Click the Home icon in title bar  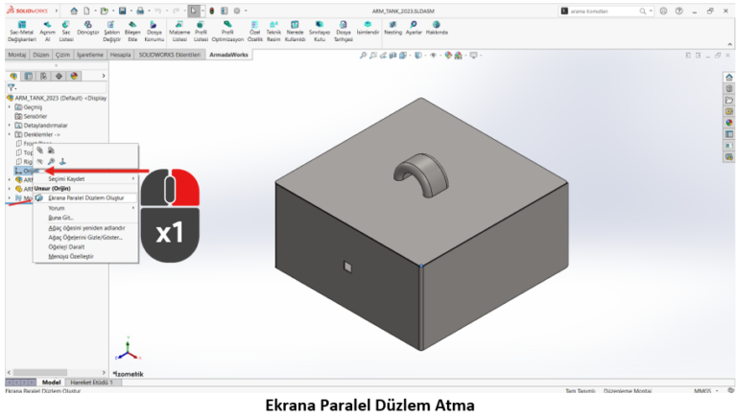[x=74, y=11]
